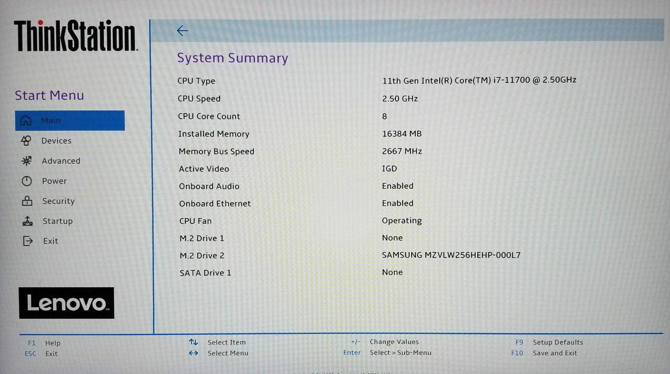Click F9 Setup Defaults
670x374 pixels.
pos(549,342)
